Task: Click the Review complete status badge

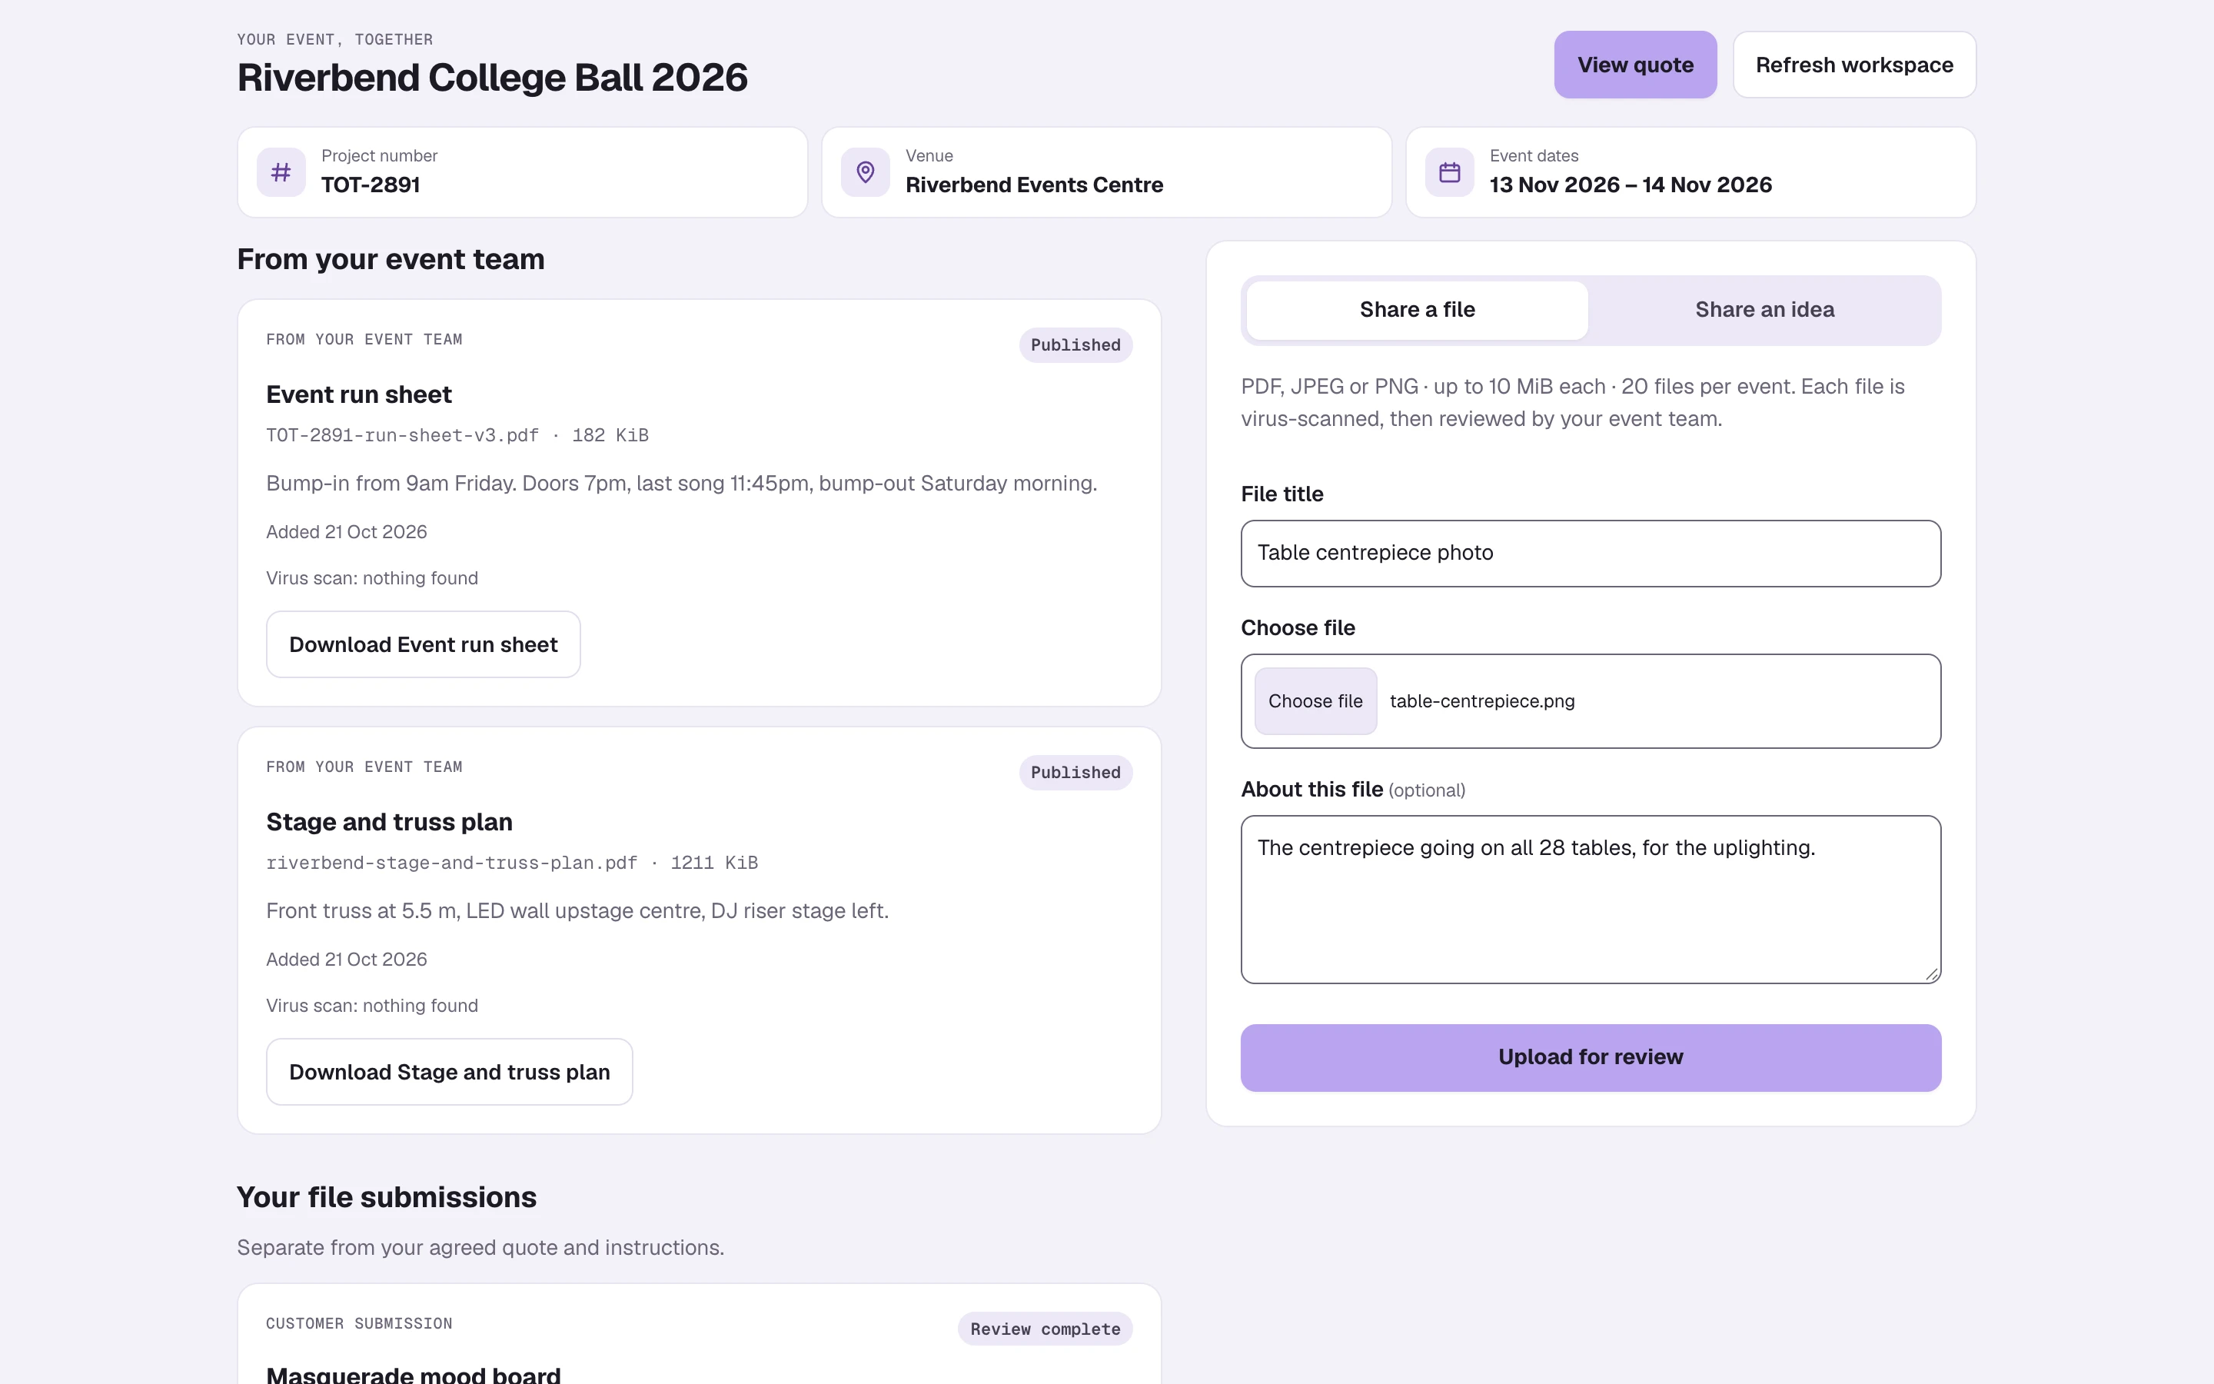Action: [1045, 1329]
